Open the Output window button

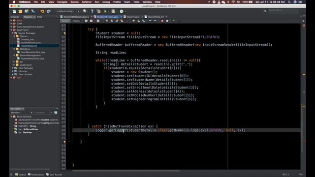[21, 175]
